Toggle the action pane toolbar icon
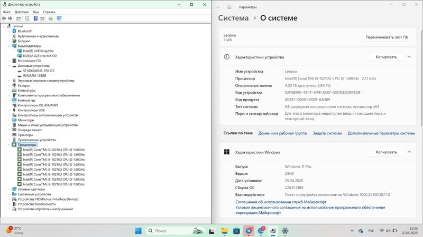The image size is (423, 237). click(42, 18)
